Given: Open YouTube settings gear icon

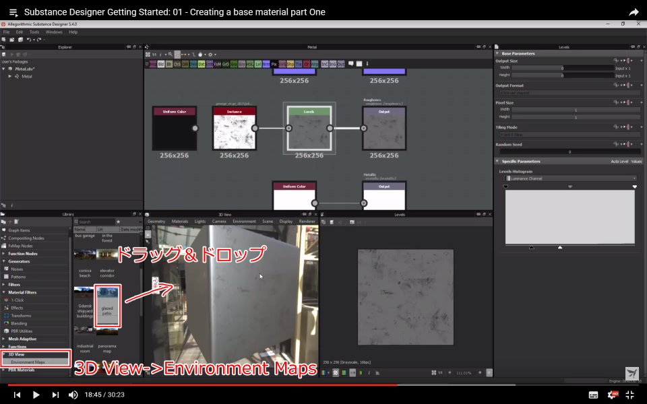Looking at the screenshot, I should 612,395.
